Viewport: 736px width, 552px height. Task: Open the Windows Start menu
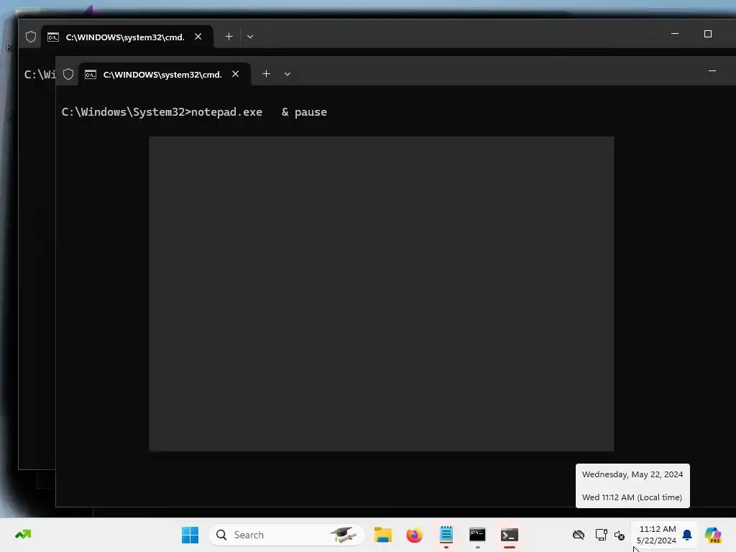pyautogui.click(x=190, y=535)
